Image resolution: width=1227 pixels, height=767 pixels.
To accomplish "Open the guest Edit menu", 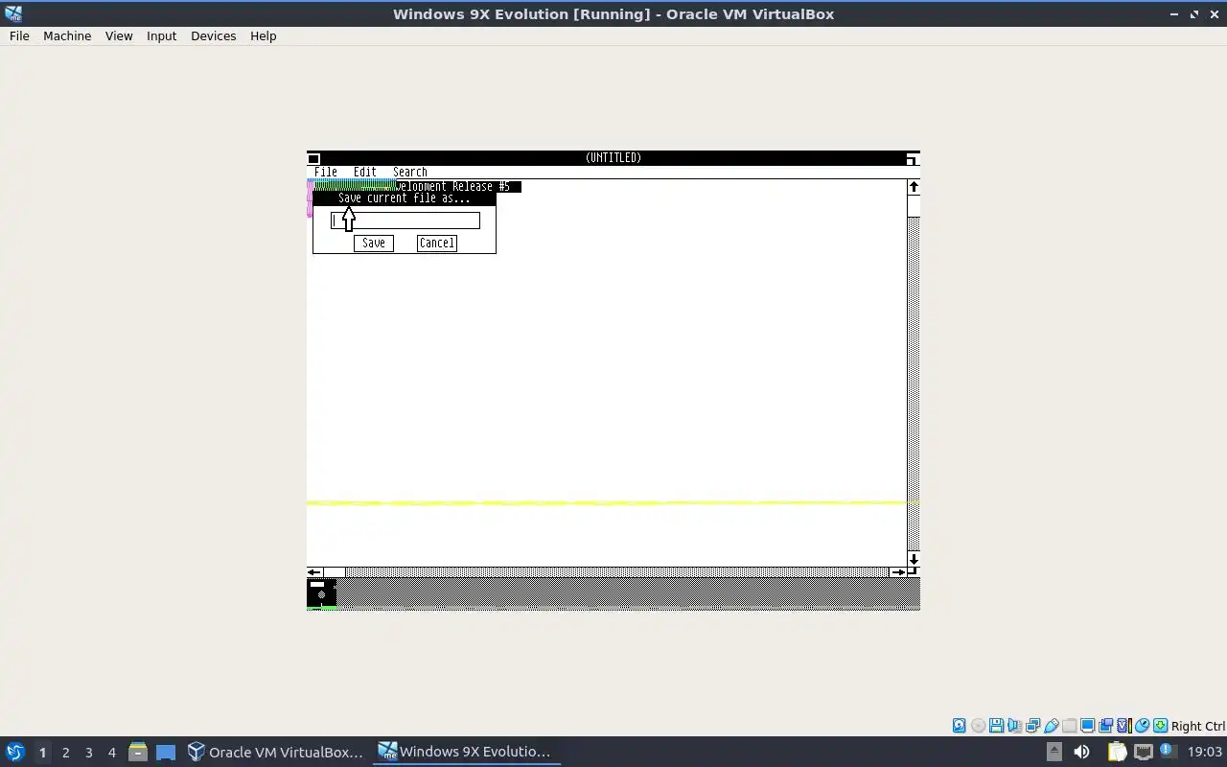I will pyautogui.click(x=365, y=173).
